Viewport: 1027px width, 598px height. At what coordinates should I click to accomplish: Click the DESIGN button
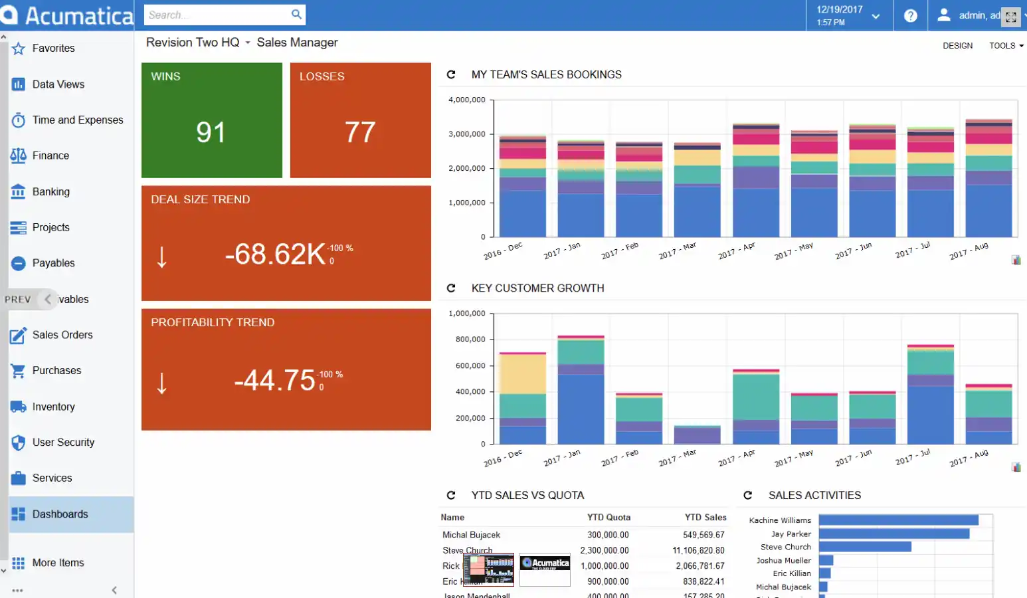(957, 46)
